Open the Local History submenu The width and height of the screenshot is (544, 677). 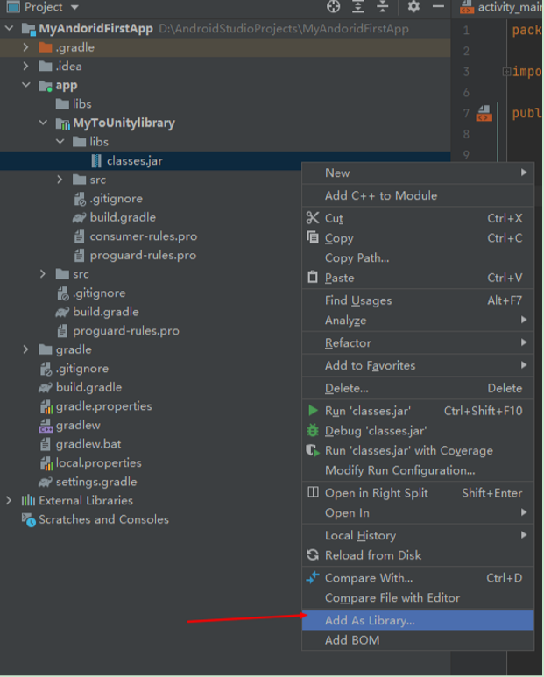(418, 536)
